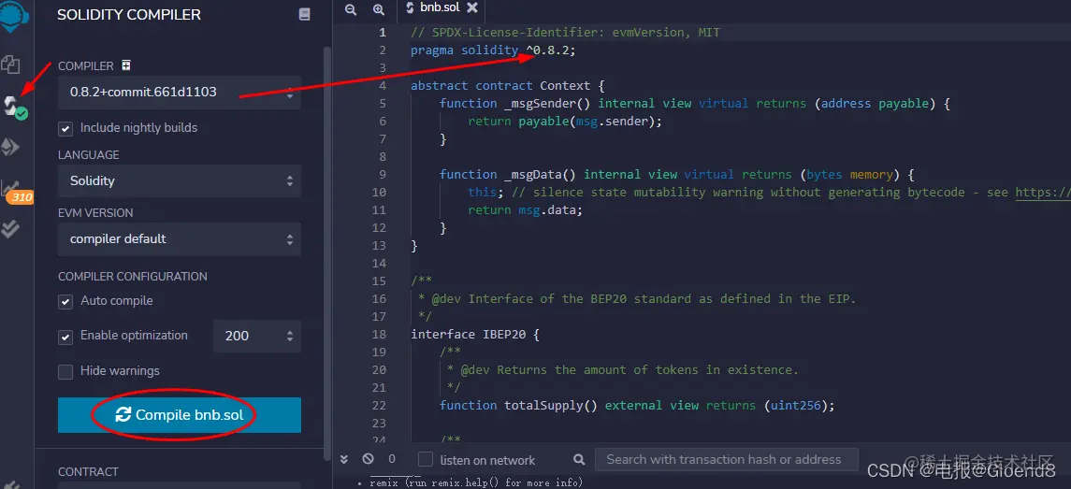The width and height of the screenshot is (1071, 489).
Task: Adjust the optimization runs 200 stepper
Action: pos(257,336)
